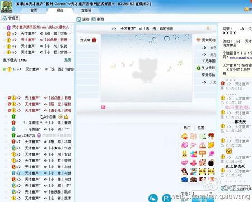Select the purple-house channel row 天才童声携手
Image resolution: width=252 pixels, height=202 pixels.
(38, 27)
